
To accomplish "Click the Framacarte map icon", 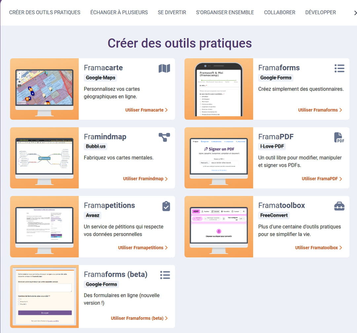I will [x=164, y=68].
